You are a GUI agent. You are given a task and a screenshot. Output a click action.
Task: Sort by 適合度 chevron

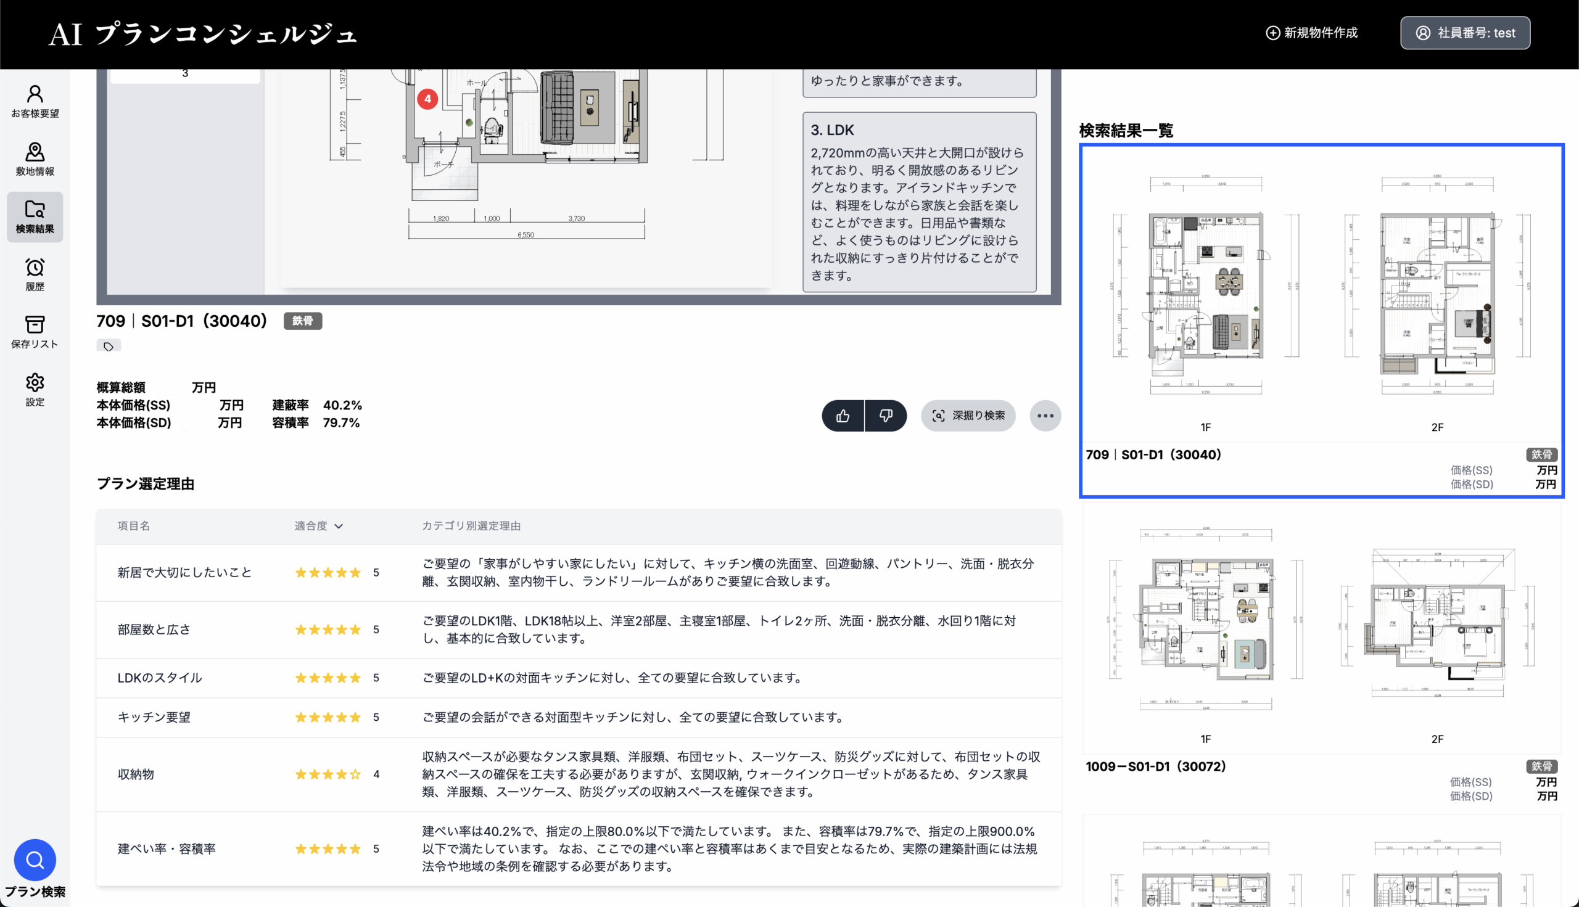[339, 526]
